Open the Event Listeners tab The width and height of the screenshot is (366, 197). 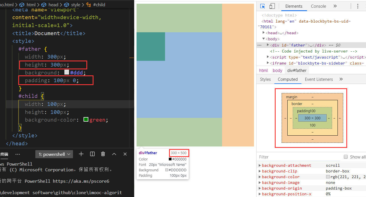point(319,79)
